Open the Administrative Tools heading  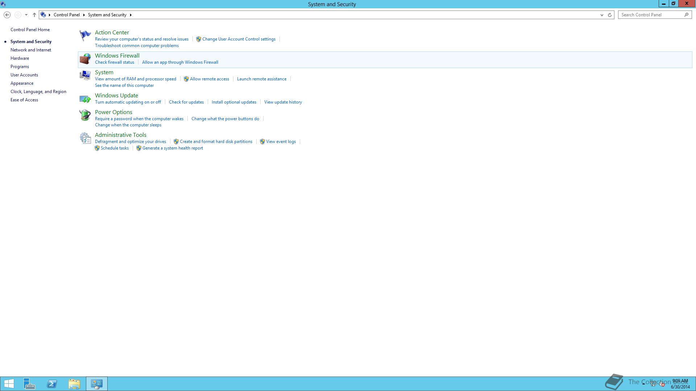click(x=121, y=135)
